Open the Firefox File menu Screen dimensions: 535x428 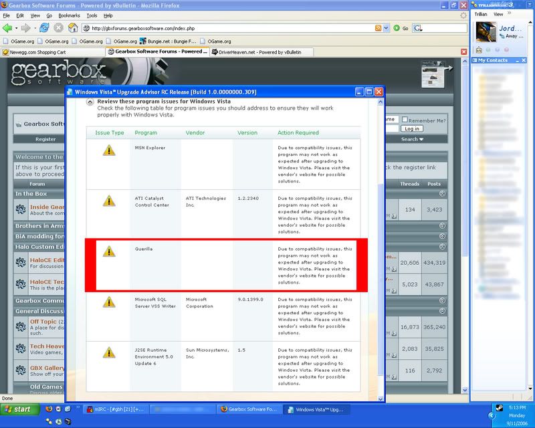[x=7, y=15]
